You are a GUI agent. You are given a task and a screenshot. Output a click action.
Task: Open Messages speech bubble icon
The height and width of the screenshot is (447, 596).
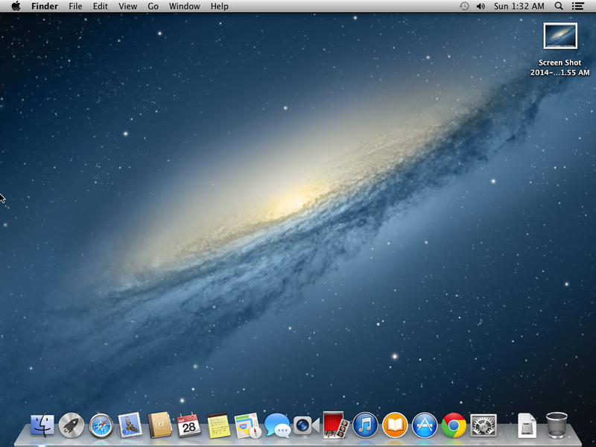coord(277,425)
